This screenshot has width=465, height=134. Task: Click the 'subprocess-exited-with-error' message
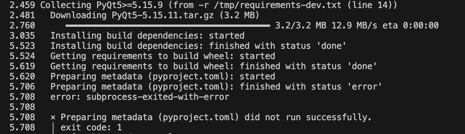point(158,97)
